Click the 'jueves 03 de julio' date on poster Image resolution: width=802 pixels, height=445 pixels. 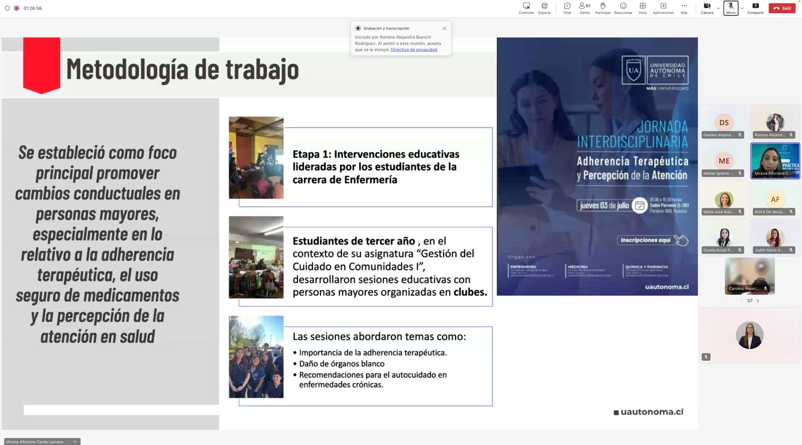point(605,205)
